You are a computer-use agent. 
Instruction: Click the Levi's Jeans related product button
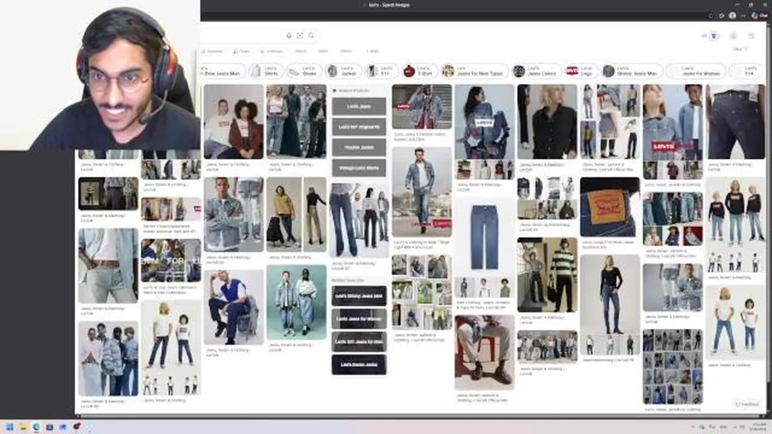tap(359, 107)
